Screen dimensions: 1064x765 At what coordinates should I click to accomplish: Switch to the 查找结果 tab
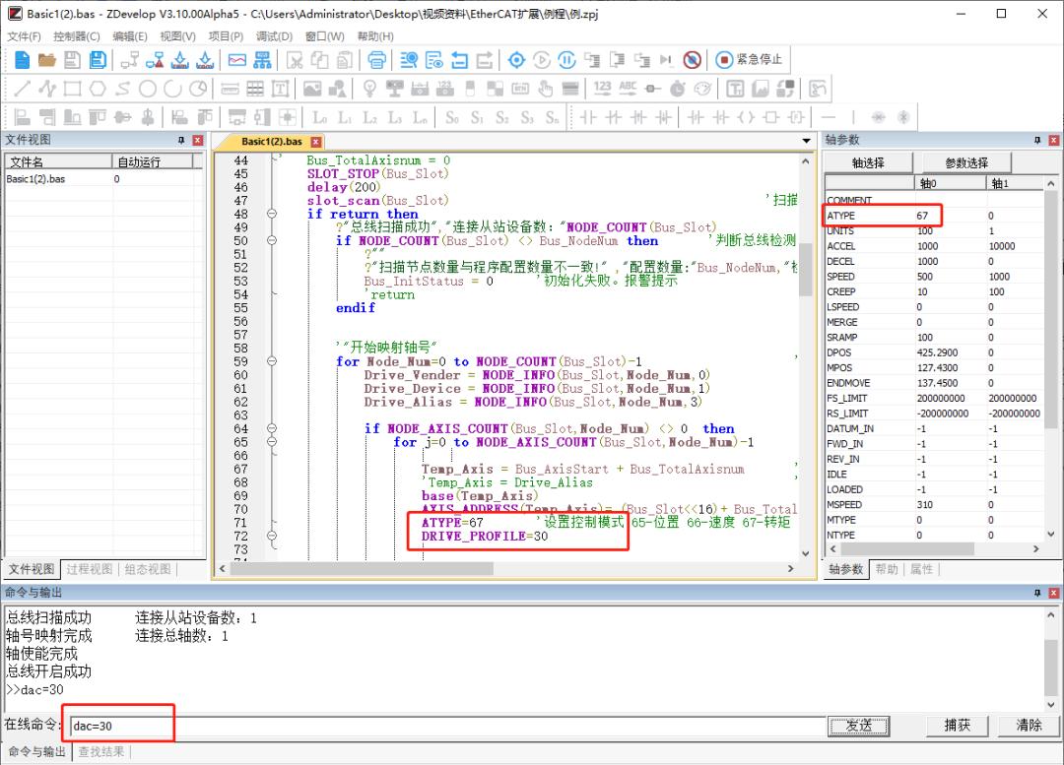tap(101, 752)
